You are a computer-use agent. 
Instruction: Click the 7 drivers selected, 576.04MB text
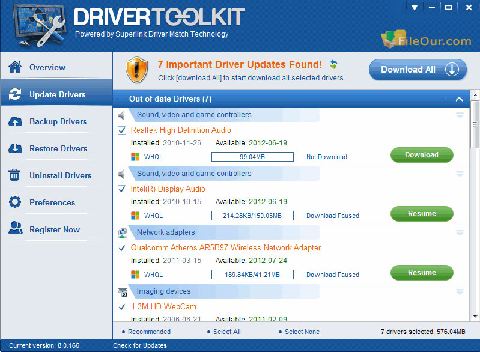[423, 332]
